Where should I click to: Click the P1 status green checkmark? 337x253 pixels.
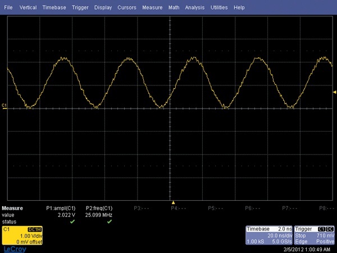pos(71,221)
